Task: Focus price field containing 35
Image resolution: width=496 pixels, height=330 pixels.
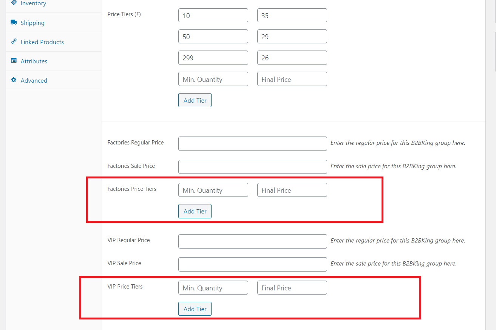Action: click(292, 15)
